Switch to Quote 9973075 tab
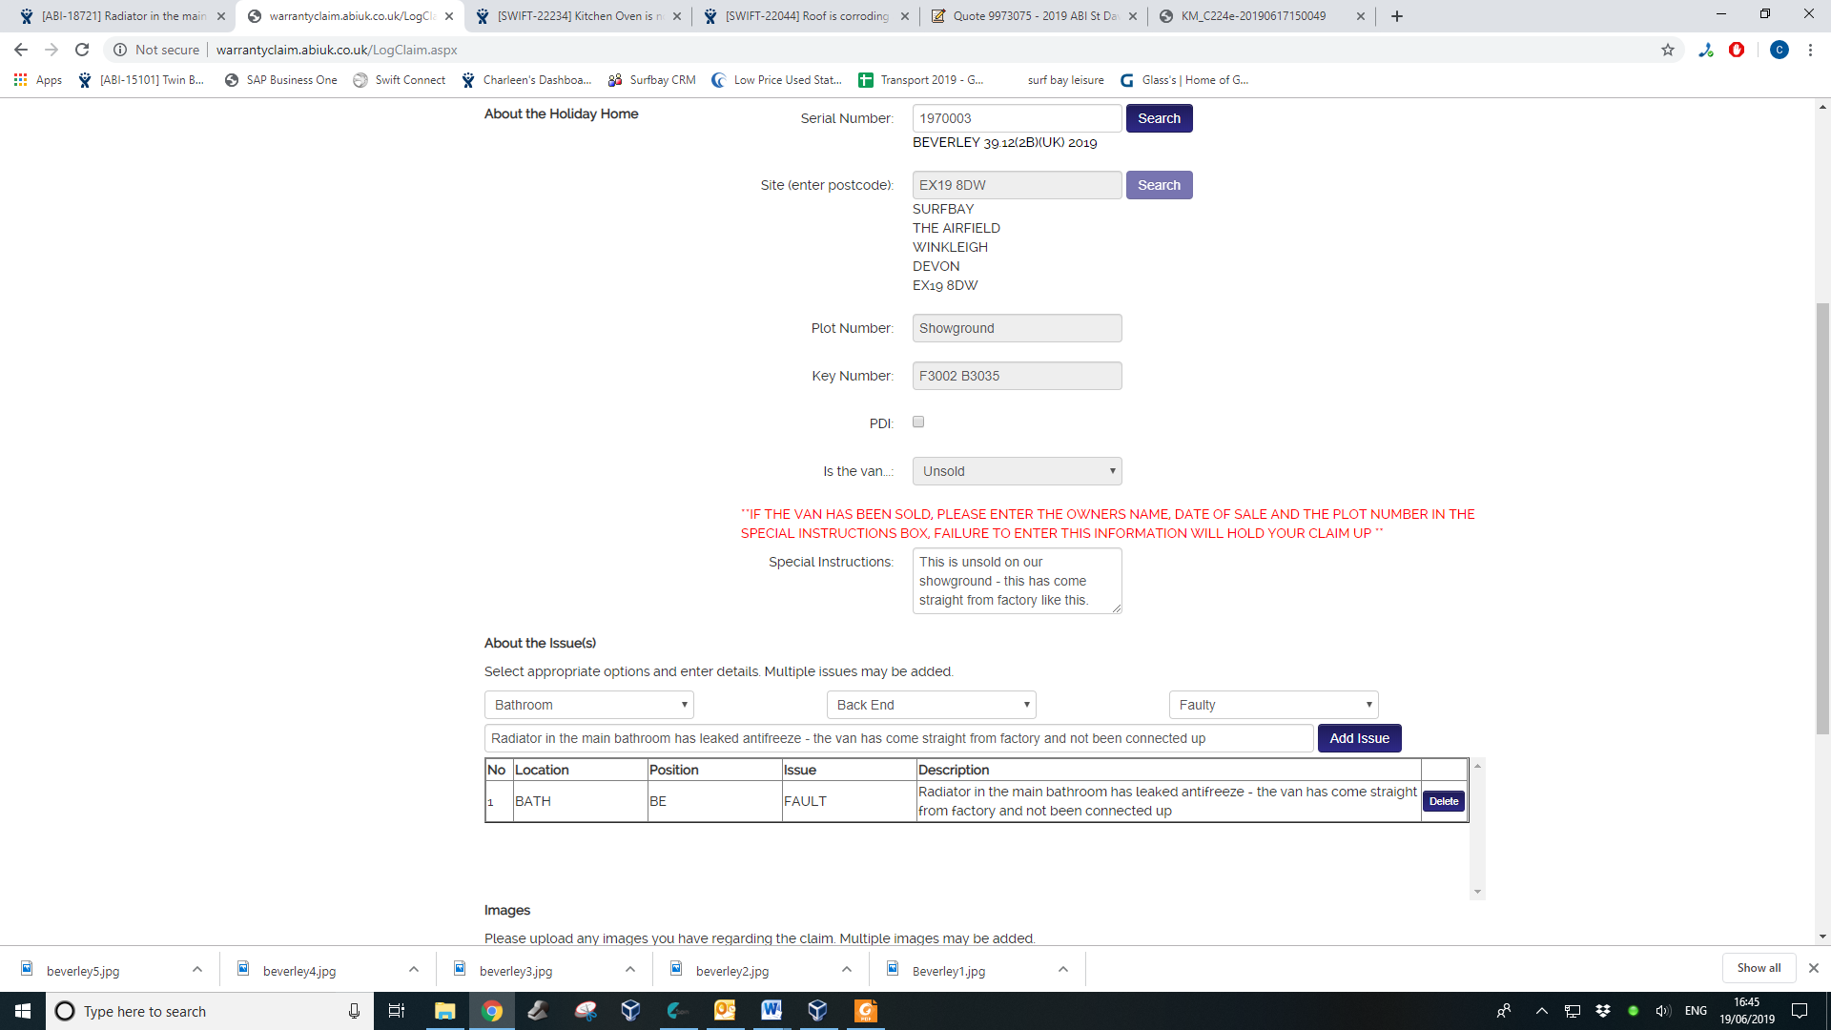Image resolution: width=1831 pixels, height=1030 pixels. pyautogui.click(x=1034, y=16)
